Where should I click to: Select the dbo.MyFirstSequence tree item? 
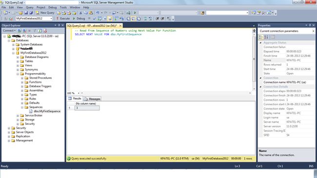point(47,111)
